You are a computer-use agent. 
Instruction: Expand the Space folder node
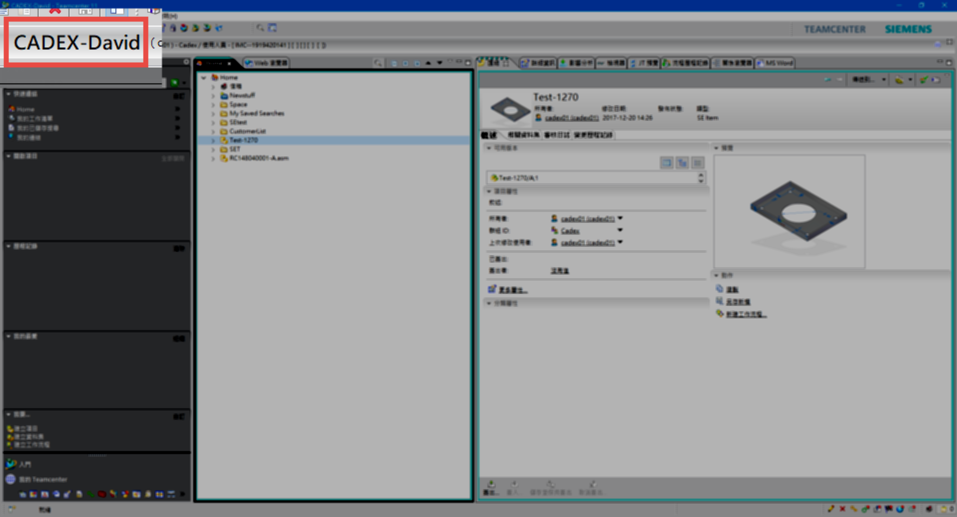click(x=213, y=104)
